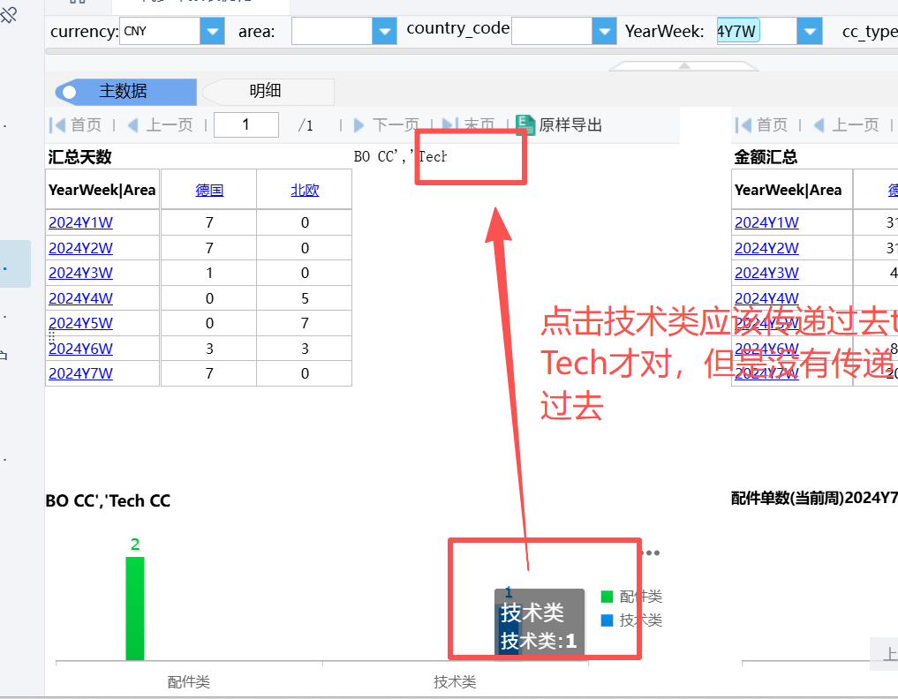This screenshot has width=898, height=699.
Task: Expand the country_code dropdown arrow
Action: pos(604,31)
